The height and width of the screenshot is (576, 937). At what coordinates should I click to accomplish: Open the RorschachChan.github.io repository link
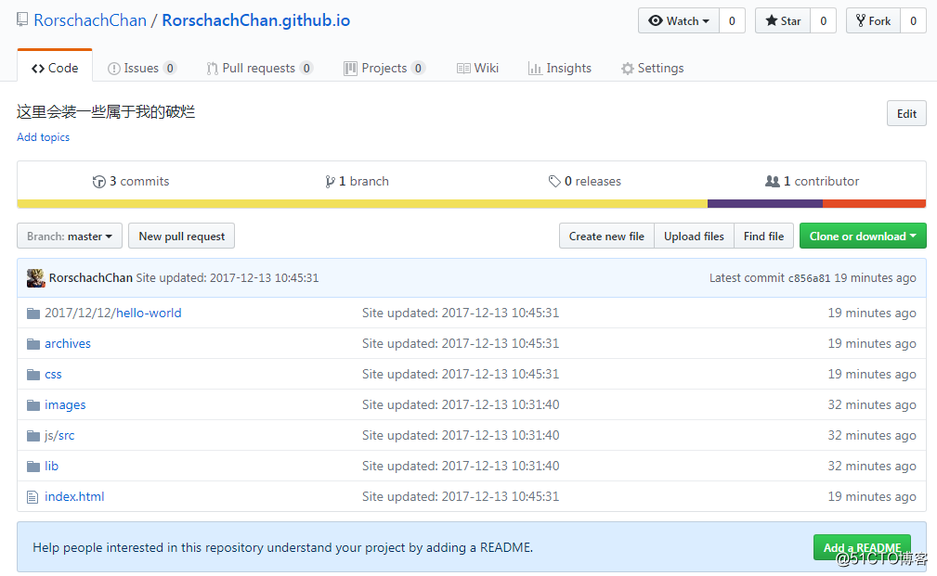click(x=255, y=20)
